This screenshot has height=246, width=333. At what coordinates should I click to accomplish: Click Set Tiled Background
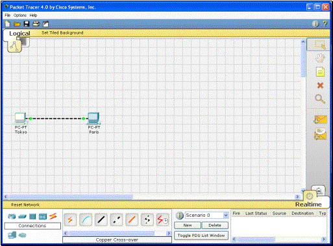tap(62, 32)
